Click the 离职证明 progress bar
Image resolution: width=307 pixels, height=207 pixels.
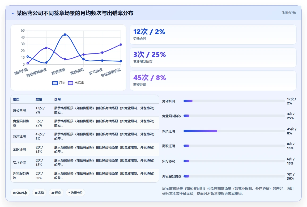pyautogui.click(x=234, y=146)
